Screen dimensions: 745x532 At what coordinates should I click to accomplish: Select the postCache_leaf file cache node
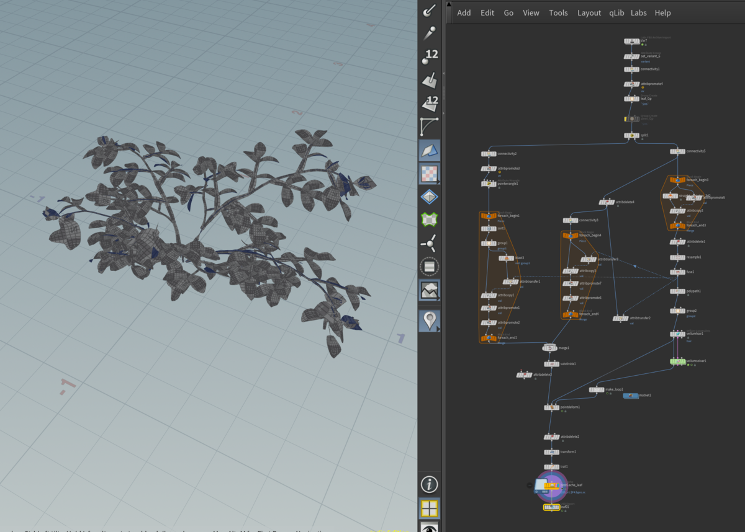pyautogui.click(x=552, y=486)
